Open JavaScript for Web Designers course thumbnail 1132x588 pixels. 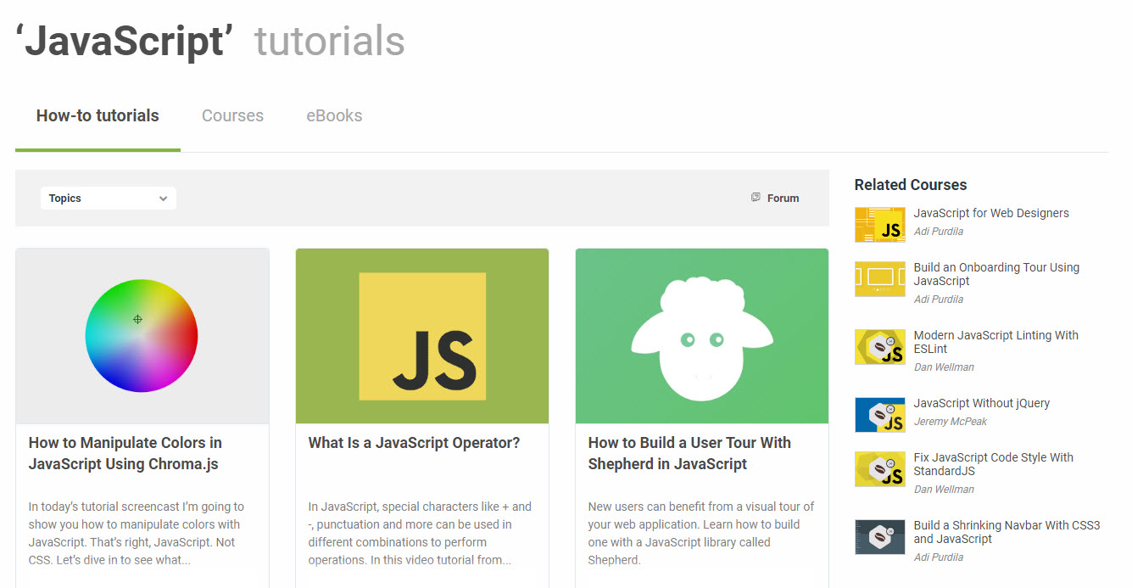point(879,225)
